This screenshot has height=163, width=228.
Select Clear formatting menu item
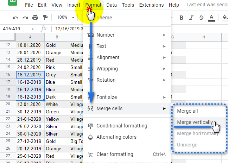(127, 154)
